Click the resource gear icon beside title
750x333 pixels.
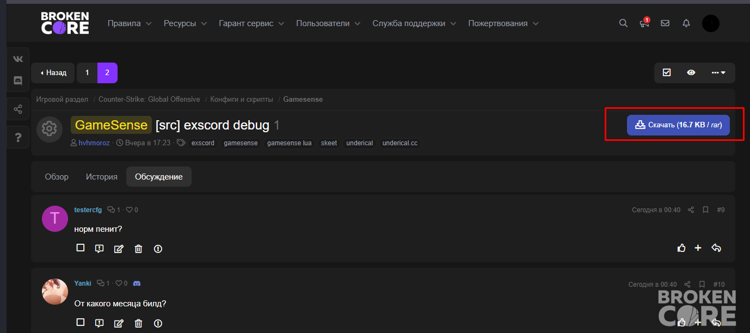(50, 129)
